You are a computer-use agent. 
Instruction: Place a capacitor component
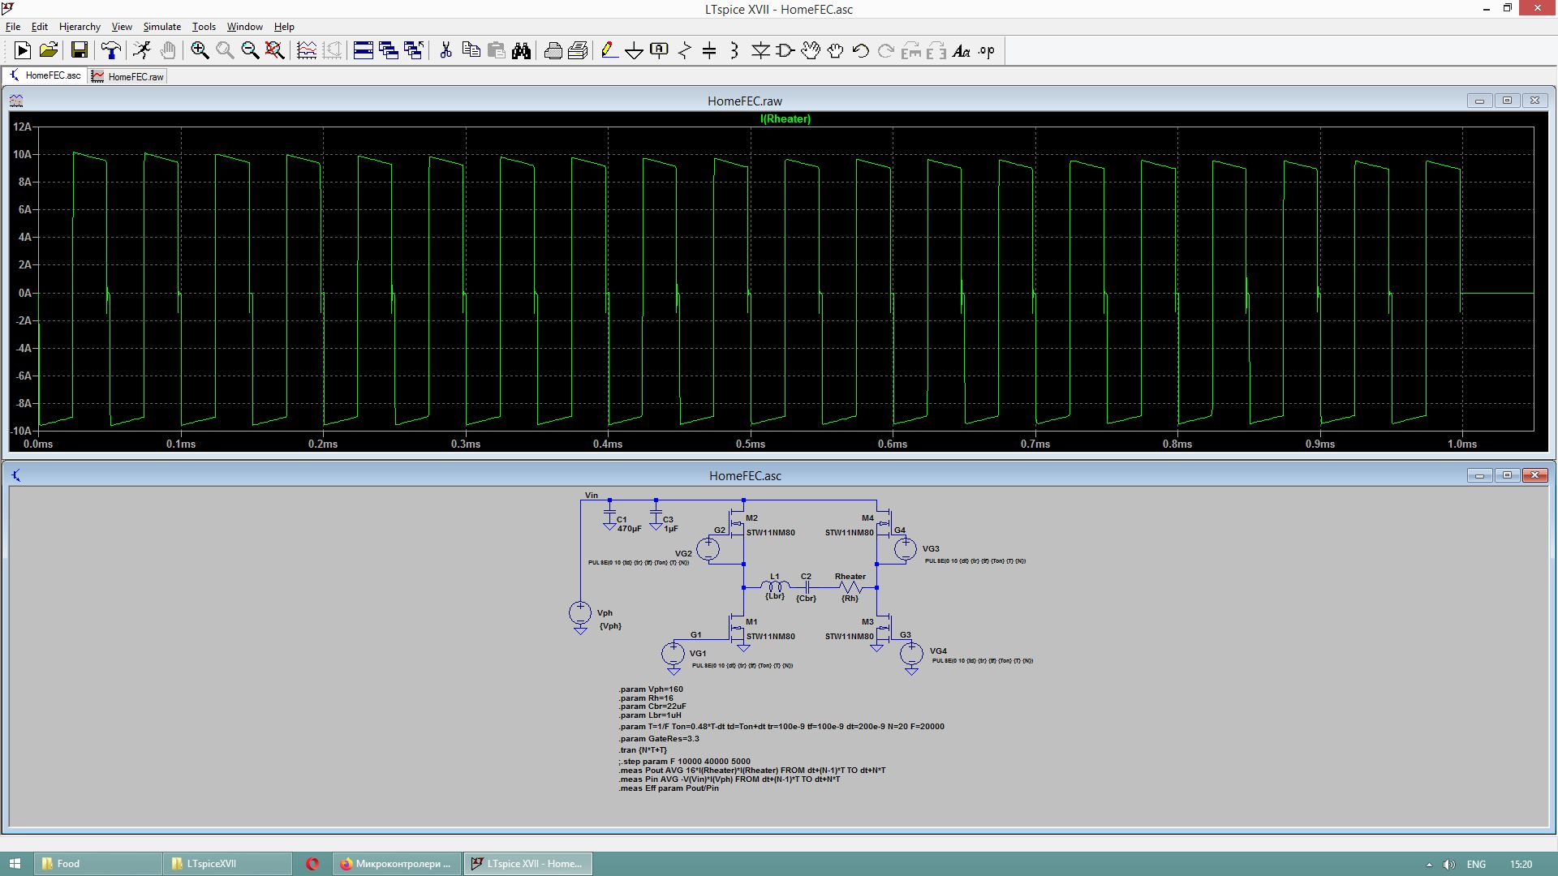click(x=709, y=51)
